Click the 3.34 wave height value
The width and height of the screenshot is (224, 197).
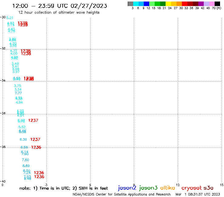18,89
